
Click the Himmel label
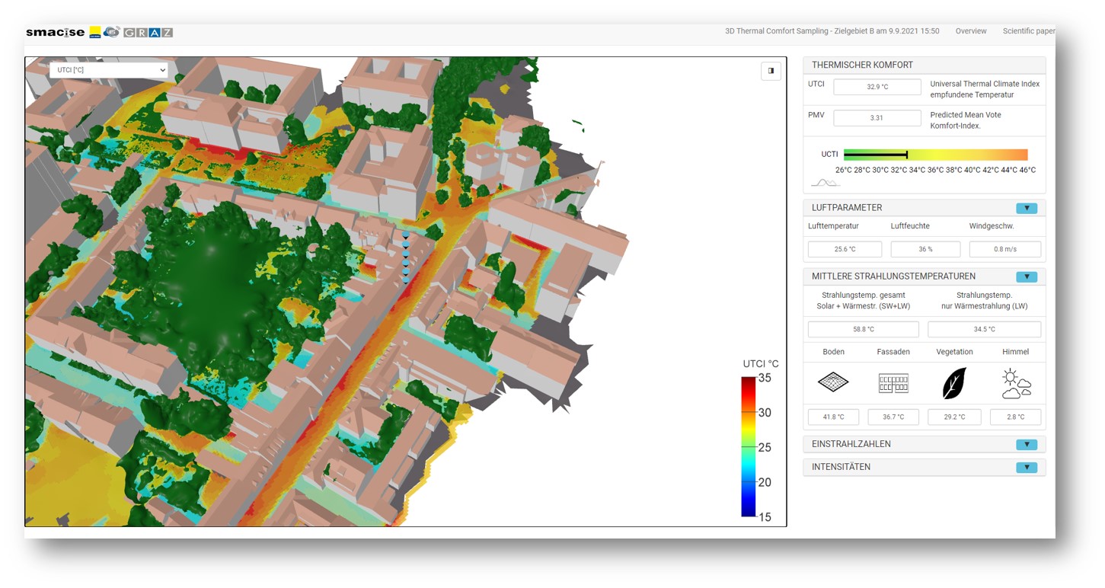click(x=1015, y=352)
